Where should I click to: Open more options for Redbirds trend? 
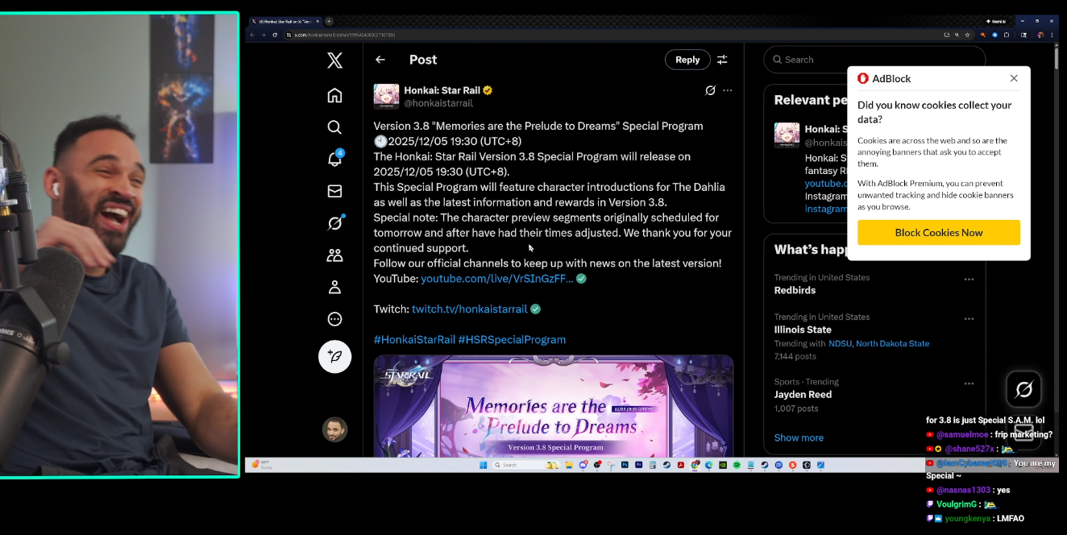pos(969,279)
